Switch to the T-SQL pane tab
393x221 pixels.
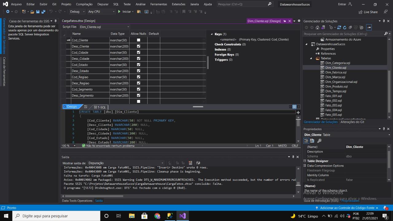click(100, 107)
